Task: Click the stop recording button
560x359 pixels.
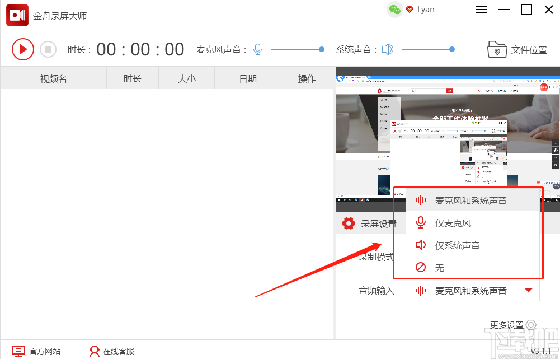Action: (x=48, y=49)
